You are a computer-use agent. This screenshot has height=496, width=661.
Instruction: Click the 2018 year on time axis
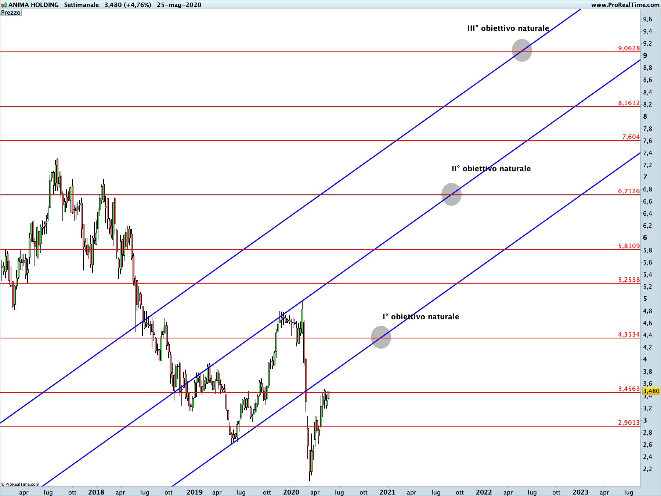point(96,492)
